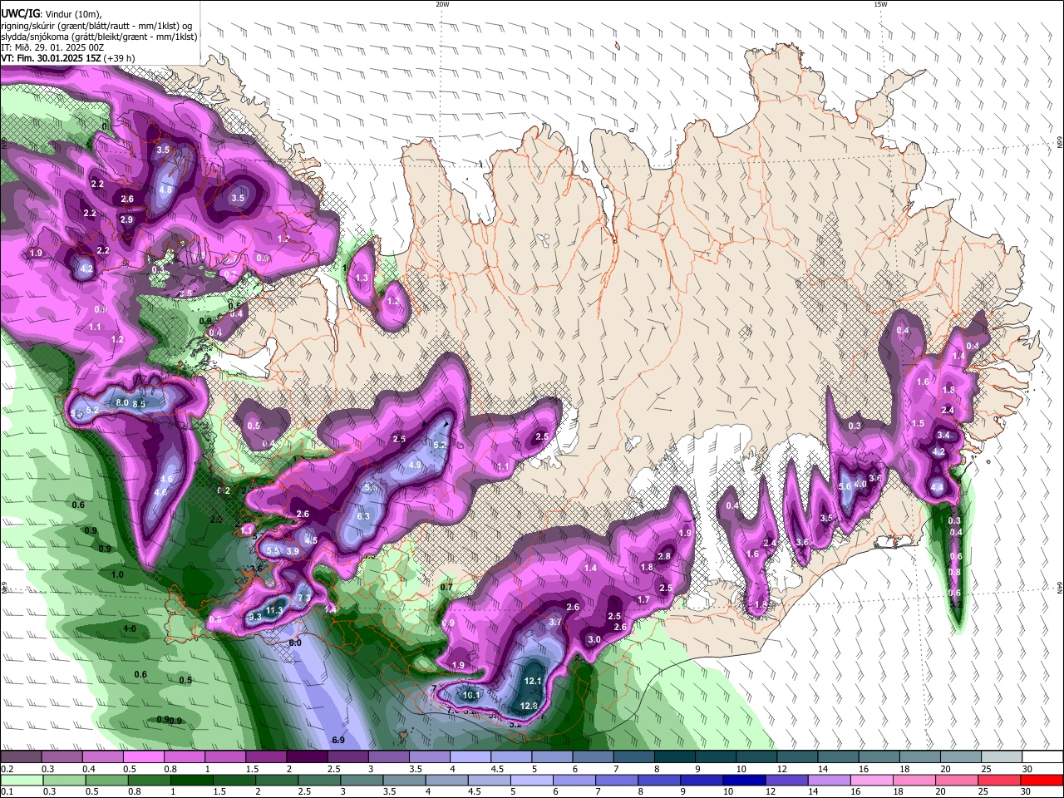Click the bright red swatch ending the rain legend
Viewport: 1064px width, 798px height.
[x=1042, y=780]
